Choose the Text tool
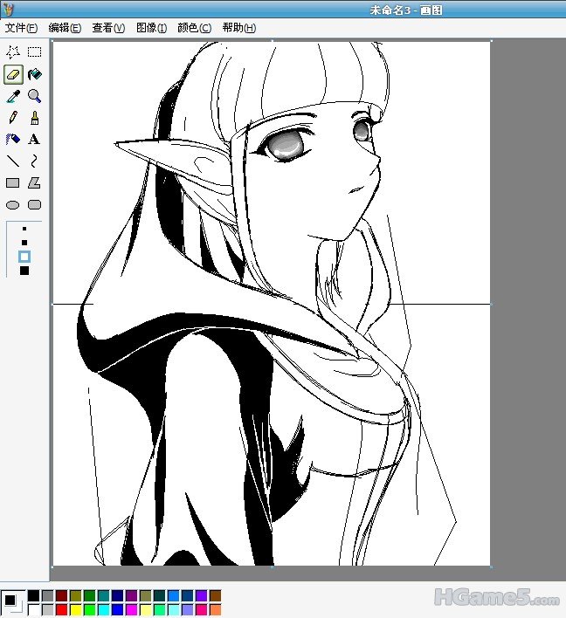 34,140
